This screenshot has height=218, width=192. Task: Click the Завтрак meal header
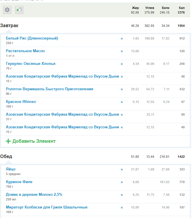(x=9, y=26)
